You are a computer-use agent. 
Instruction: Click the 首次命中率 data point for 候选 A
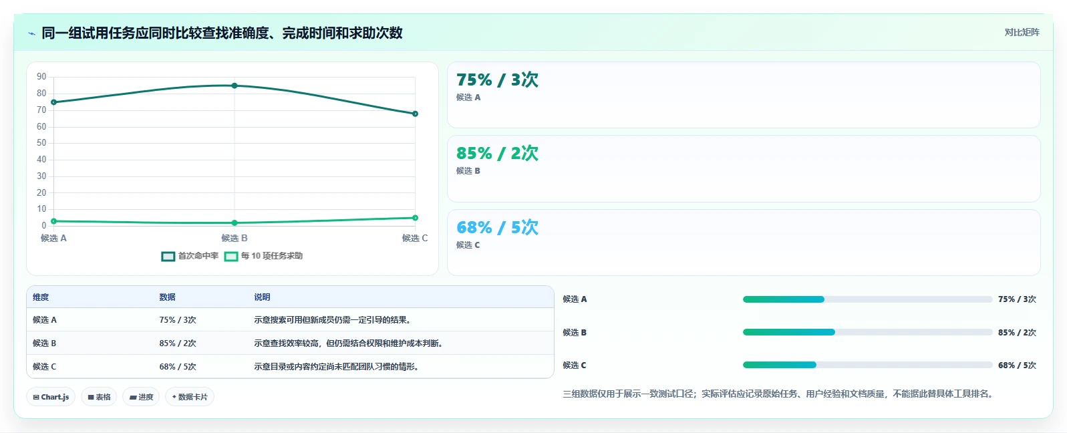53,102
